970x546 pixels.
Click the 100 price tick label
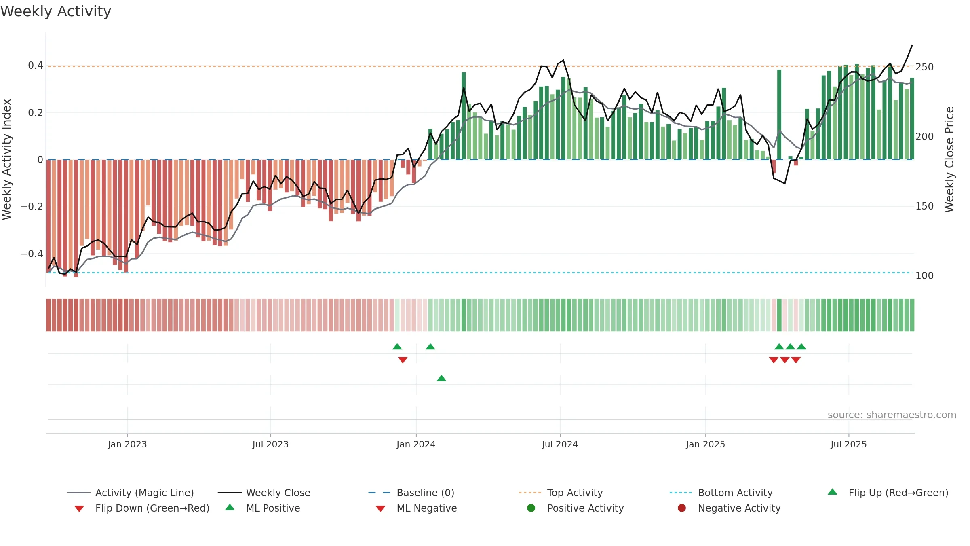click(924, 276)
